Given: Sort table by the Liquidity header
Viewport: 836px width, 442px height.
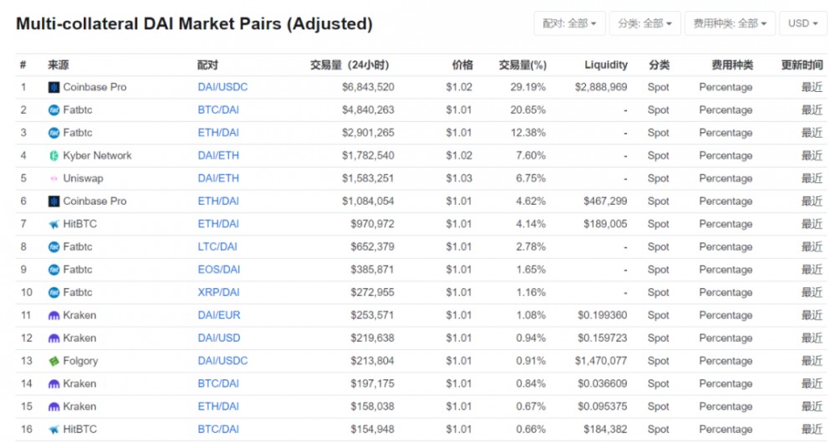Looking at the screenshot, I should (605, 64).
